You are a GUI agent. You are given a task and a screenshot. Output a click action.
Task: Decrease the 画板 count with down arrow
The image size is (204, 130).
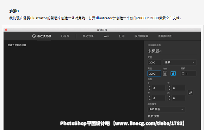point(183,75)
